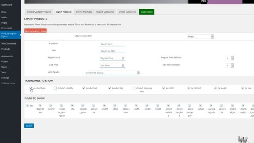Image resolution: width=254 pixels, height=143 pixels.
Task: Enable the product shipping class checkbox
Action: (133, 88)
